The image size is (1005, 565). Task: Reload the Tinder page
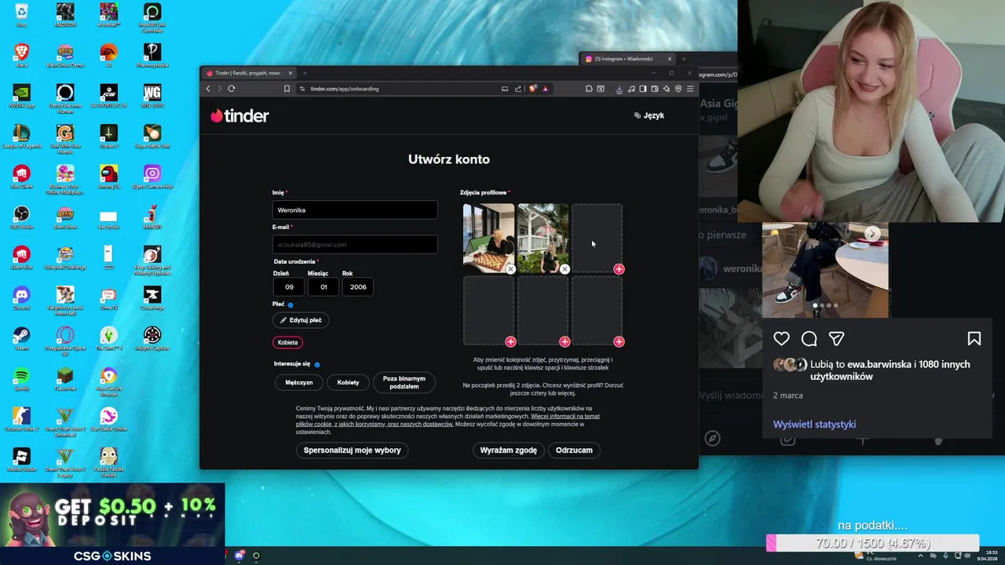(232, 89)
